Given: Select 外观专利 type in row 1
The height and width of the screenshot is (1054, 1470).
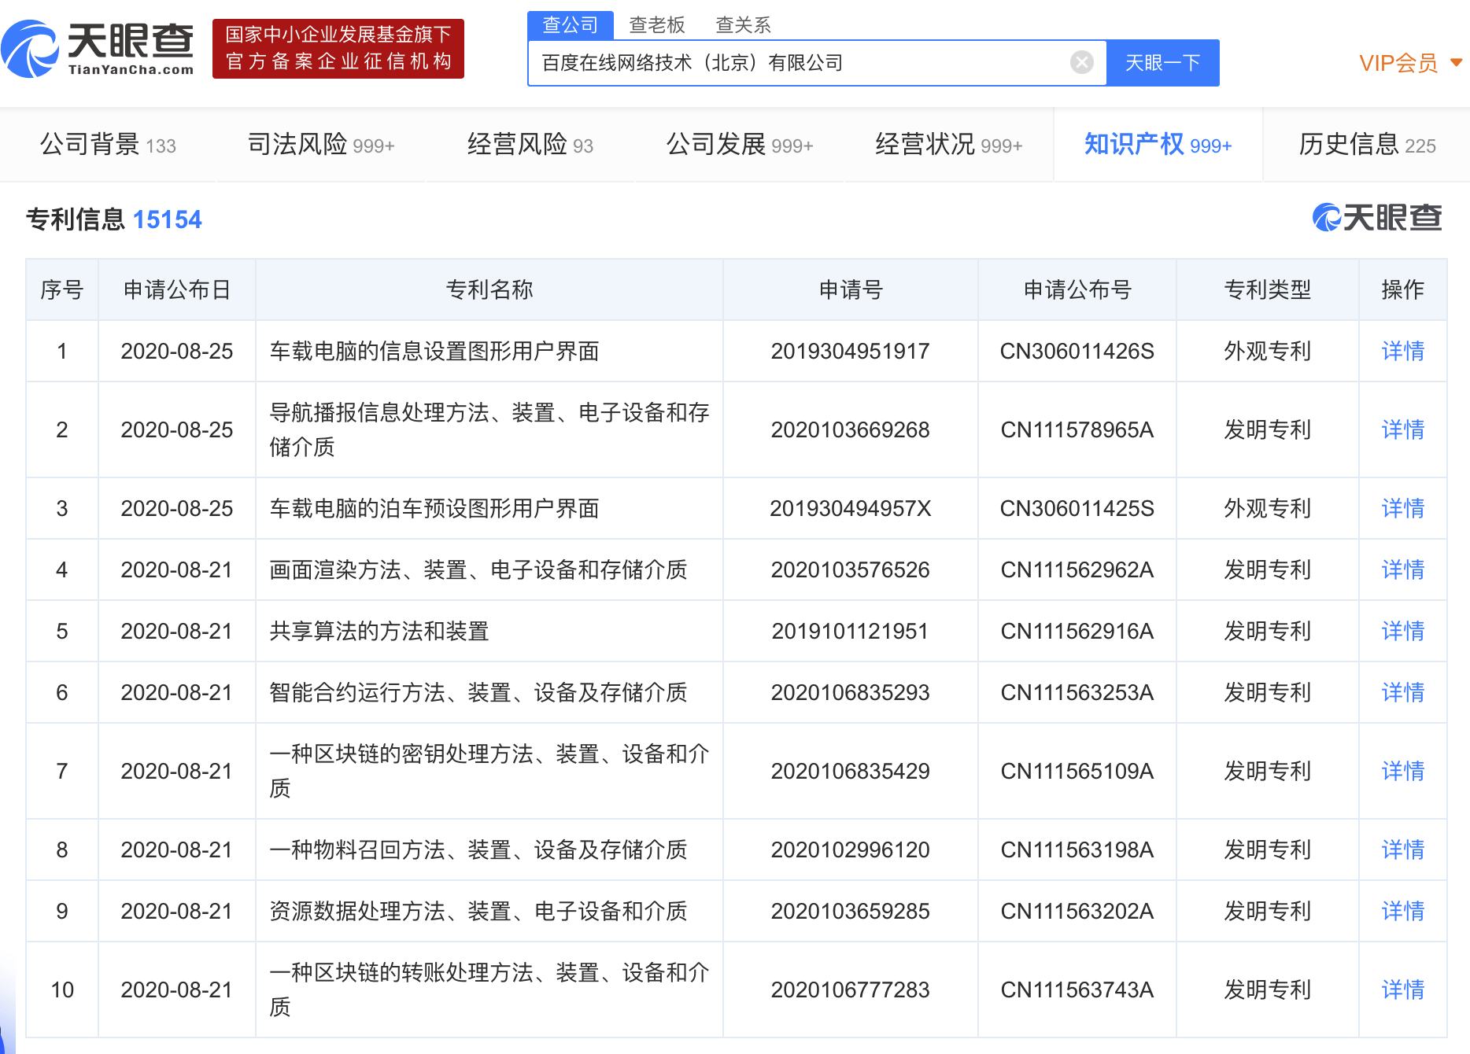Looking at the screenshot, I should [1267, 351].
